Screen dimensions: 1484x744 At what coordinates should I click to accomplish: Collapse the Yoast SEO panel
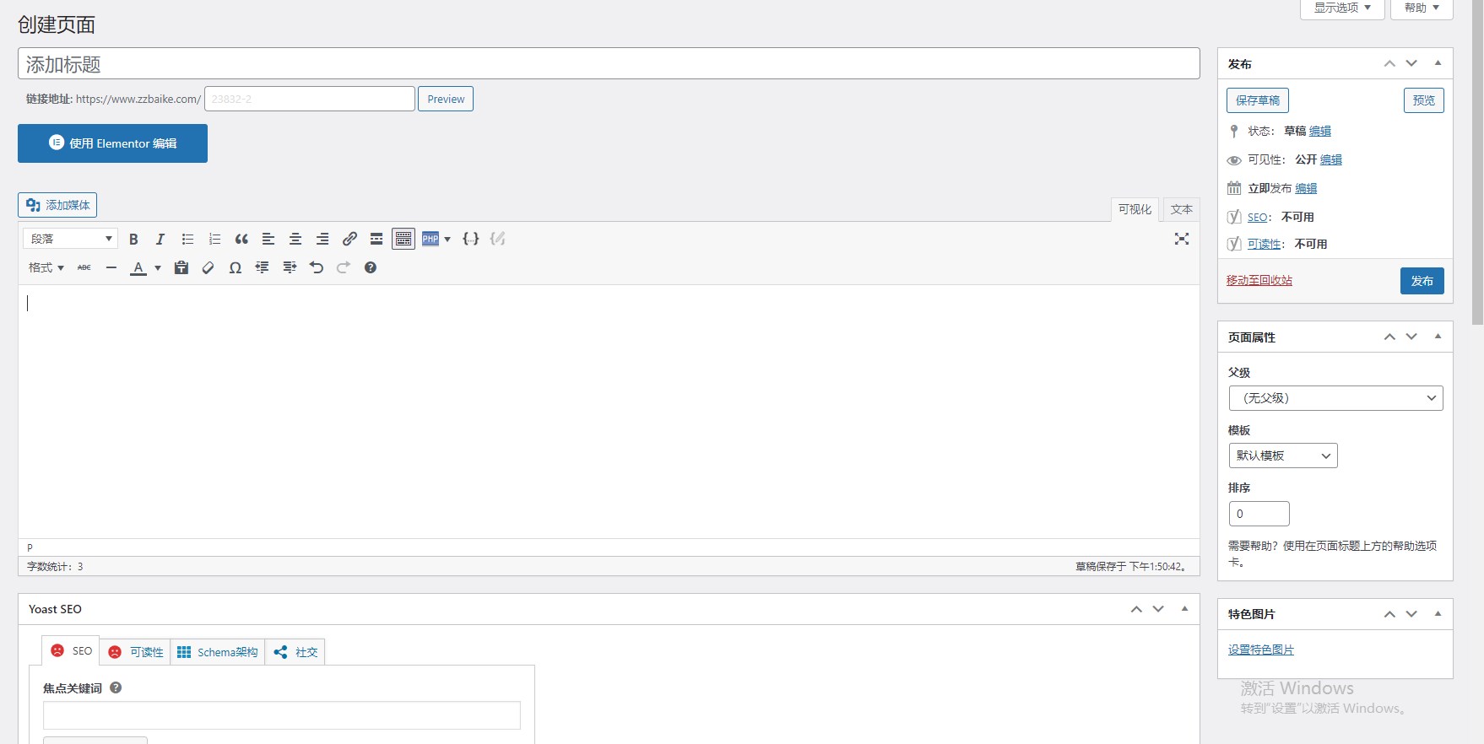pyautogui.click(x=1184, y=608)
